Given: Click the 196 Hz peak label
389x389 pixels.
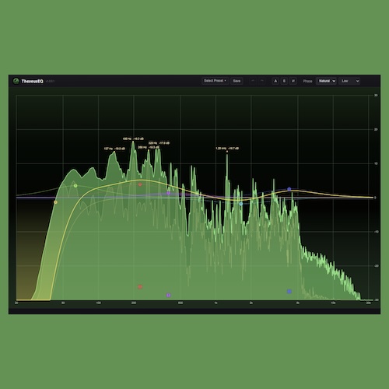Looking at the screenshot, I should click(x=133, y=138).
